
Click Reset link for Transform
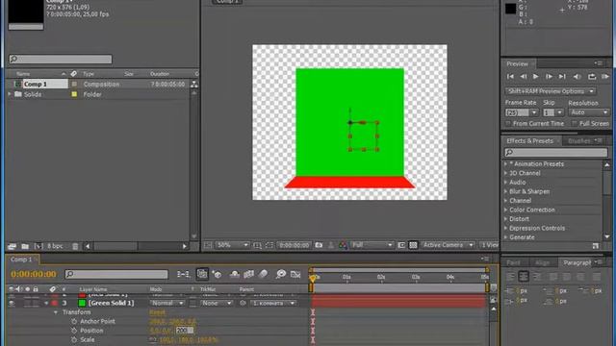point(157,312)
